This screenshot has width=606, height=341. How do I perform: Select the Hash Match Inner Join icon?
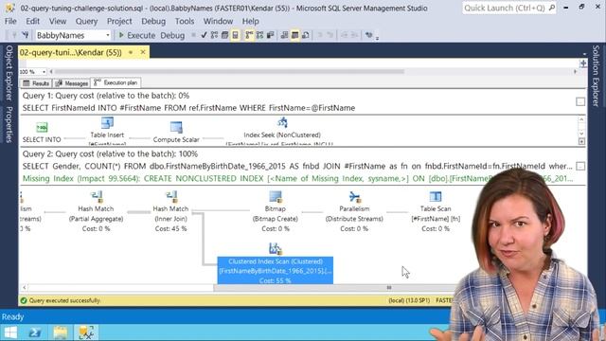170,197
